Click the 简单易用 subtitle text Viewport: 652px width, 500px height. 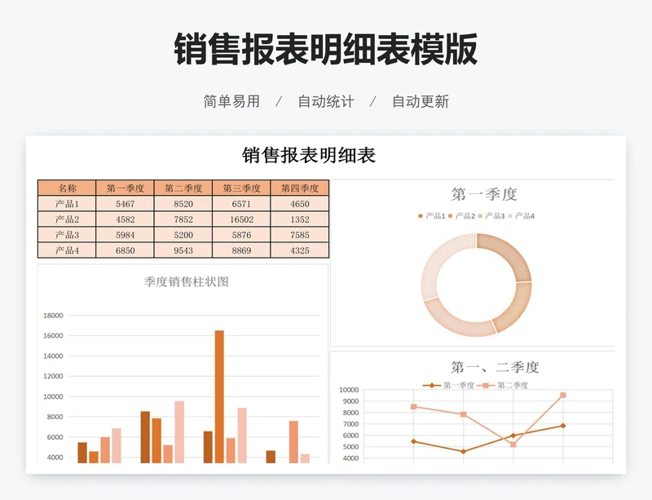coord(231,101)
